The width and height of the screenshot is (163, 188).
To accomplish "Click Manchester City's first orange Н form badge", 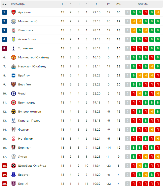I will 134,21.
